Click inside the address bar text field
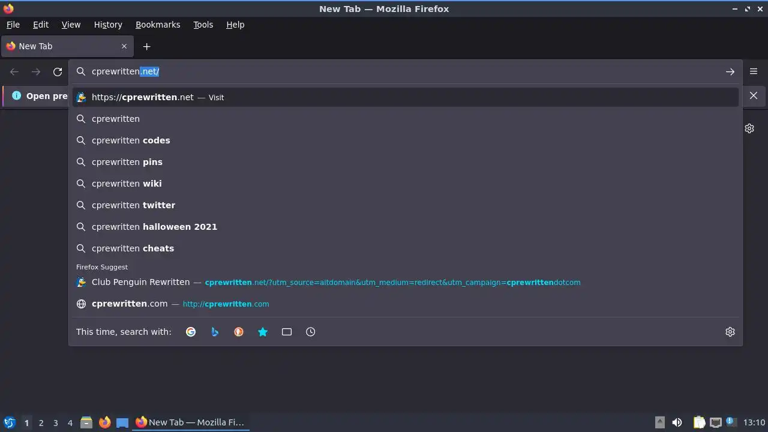 406,71
